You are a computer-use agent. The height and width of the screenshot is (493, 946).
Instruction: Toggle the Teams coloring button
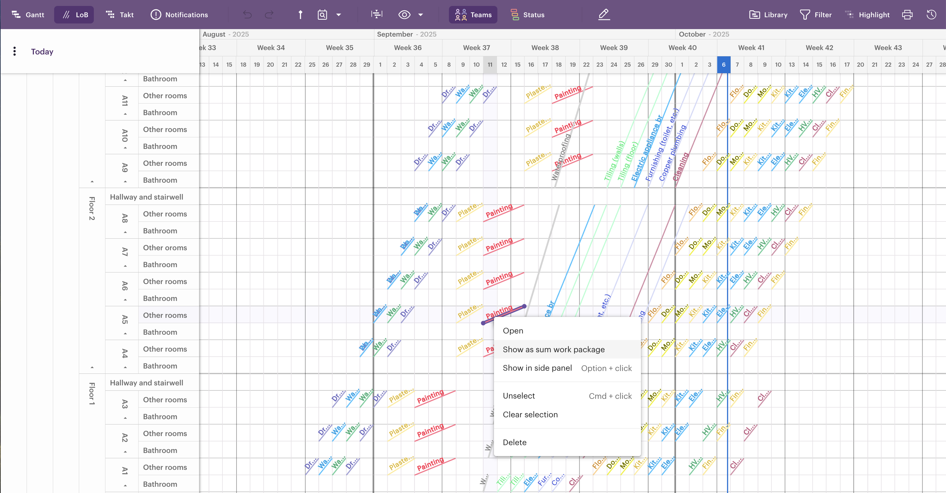point(473,15)
